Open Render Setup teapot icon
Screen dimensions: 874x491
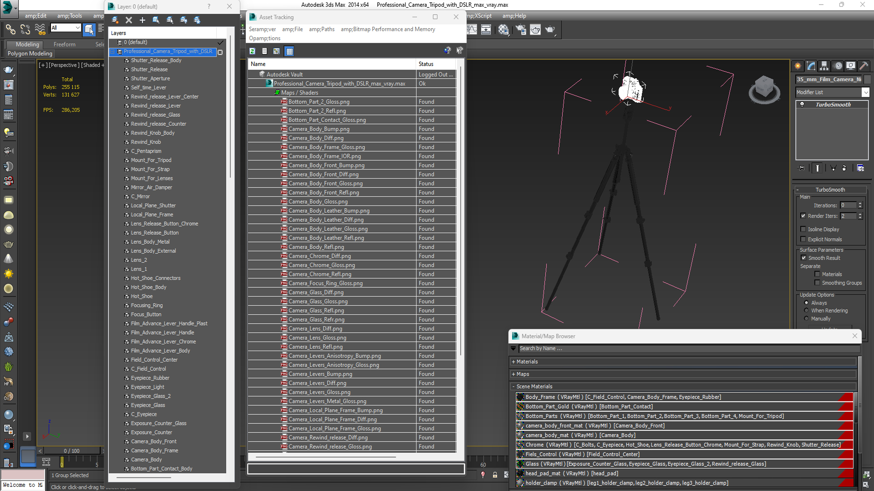coord(521,30)
